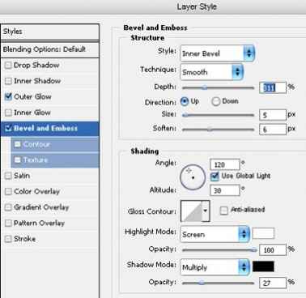The width and height of the screenshot is (306, 298).
Task: Select the Up direction radio button
Action: (x=185, y=101)
